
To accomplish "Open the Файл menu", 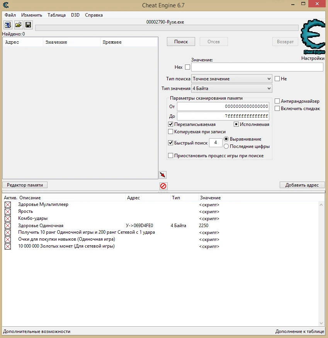I will [x=10, y=15].
